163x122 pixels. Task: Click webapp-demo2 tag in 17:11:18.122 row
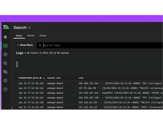[55, 93]
